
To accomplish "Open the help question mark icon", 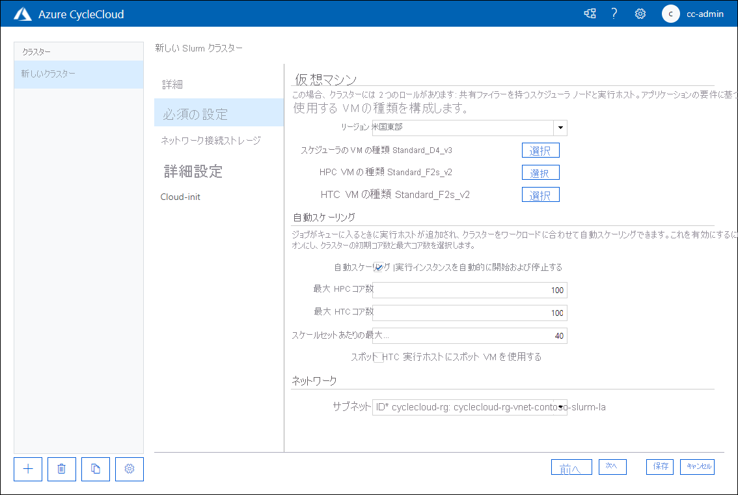I will pos(614,13).
